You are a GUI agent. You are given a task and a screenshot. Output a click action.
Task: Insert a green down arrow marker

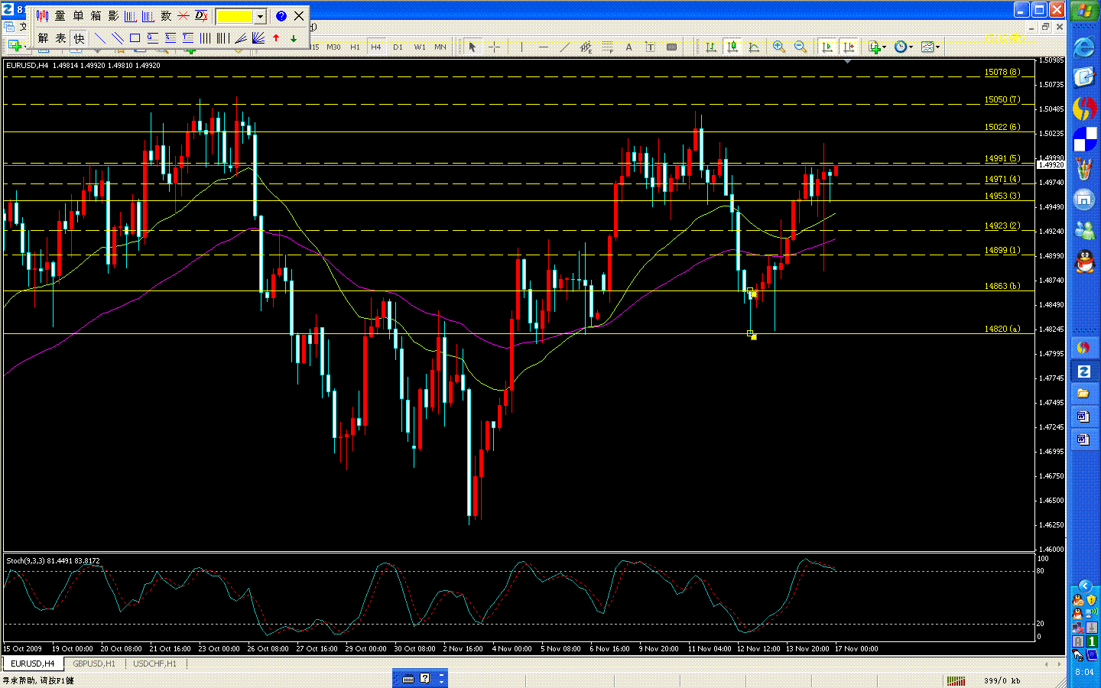(x=294, y=38)
